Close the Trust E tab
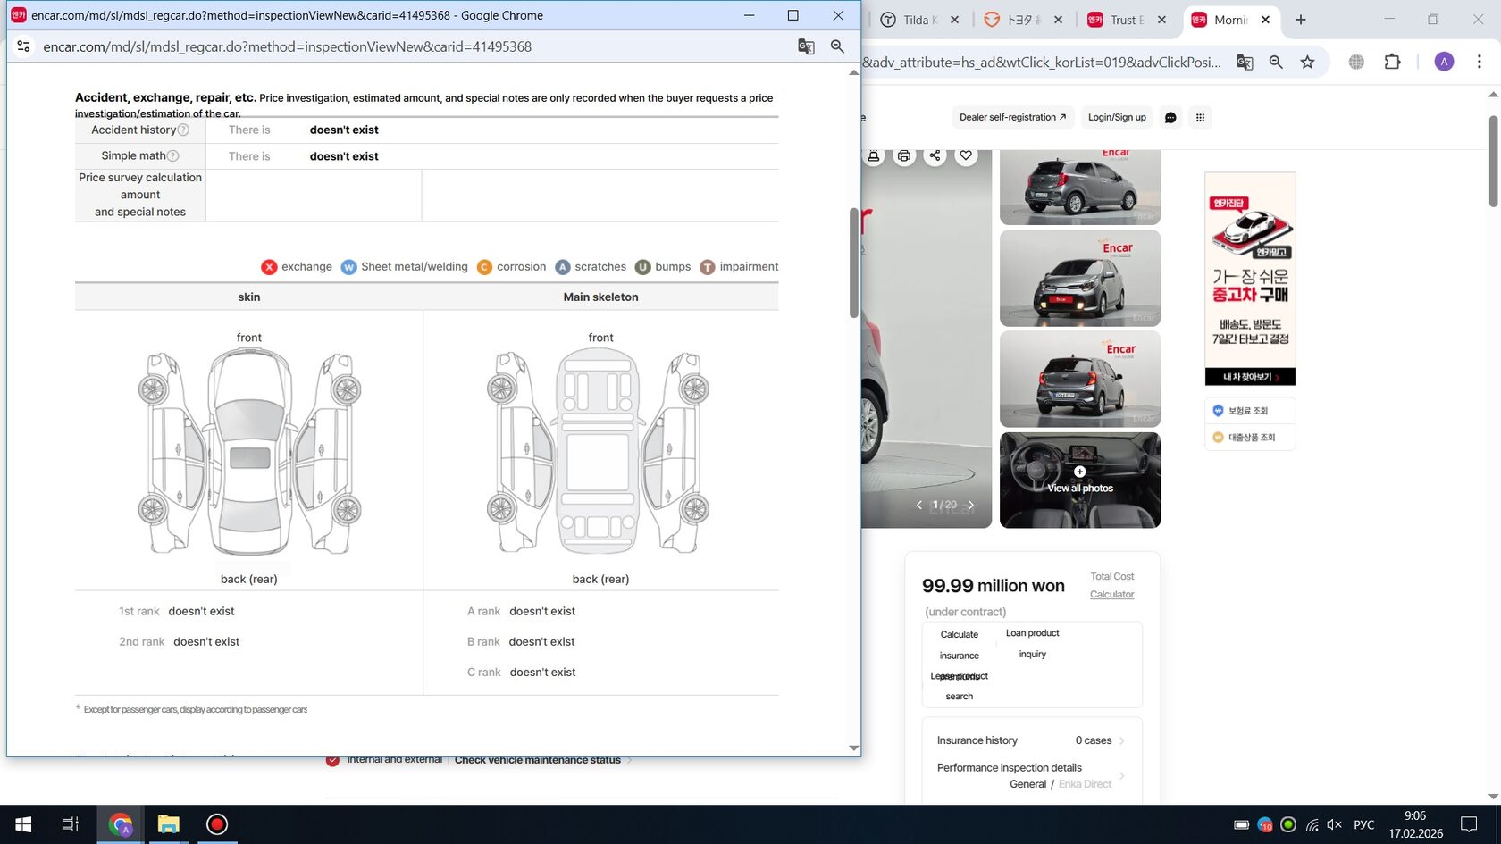Screen dimensions: 1501x844 (1161, 20)
